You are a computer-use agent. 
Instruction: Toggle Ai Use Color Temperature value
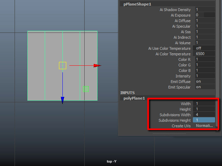tap(204, 48)
